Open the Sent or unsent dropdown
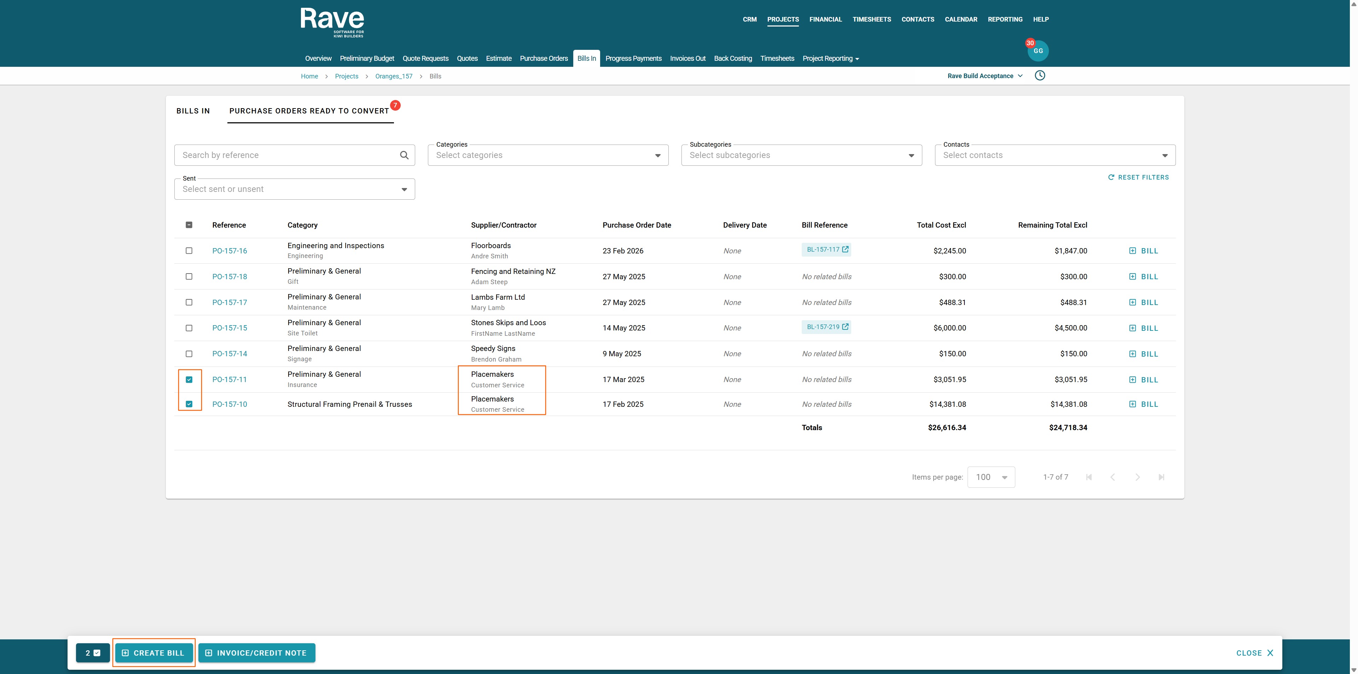 tap(294, 189)
